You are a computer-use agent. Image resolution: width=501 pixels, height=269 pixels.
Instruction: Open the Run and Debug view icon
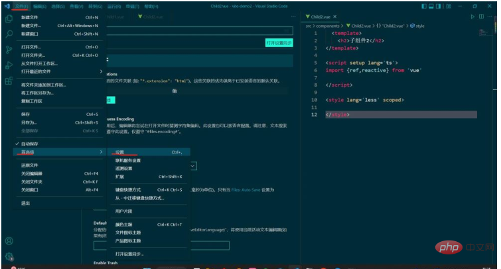(x=9, y=66)
